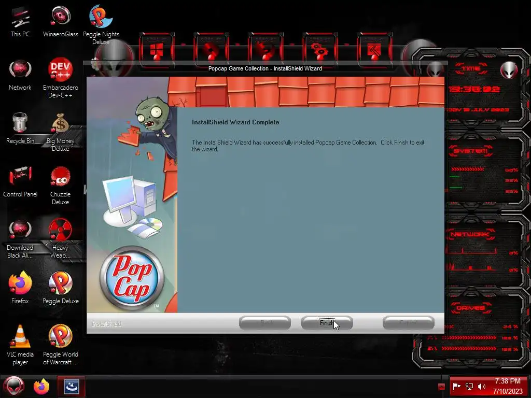Viewport: 531px width, 398px height.
Task: Click the InstallShield label at dialog bottom
Action: pos(107,324)
